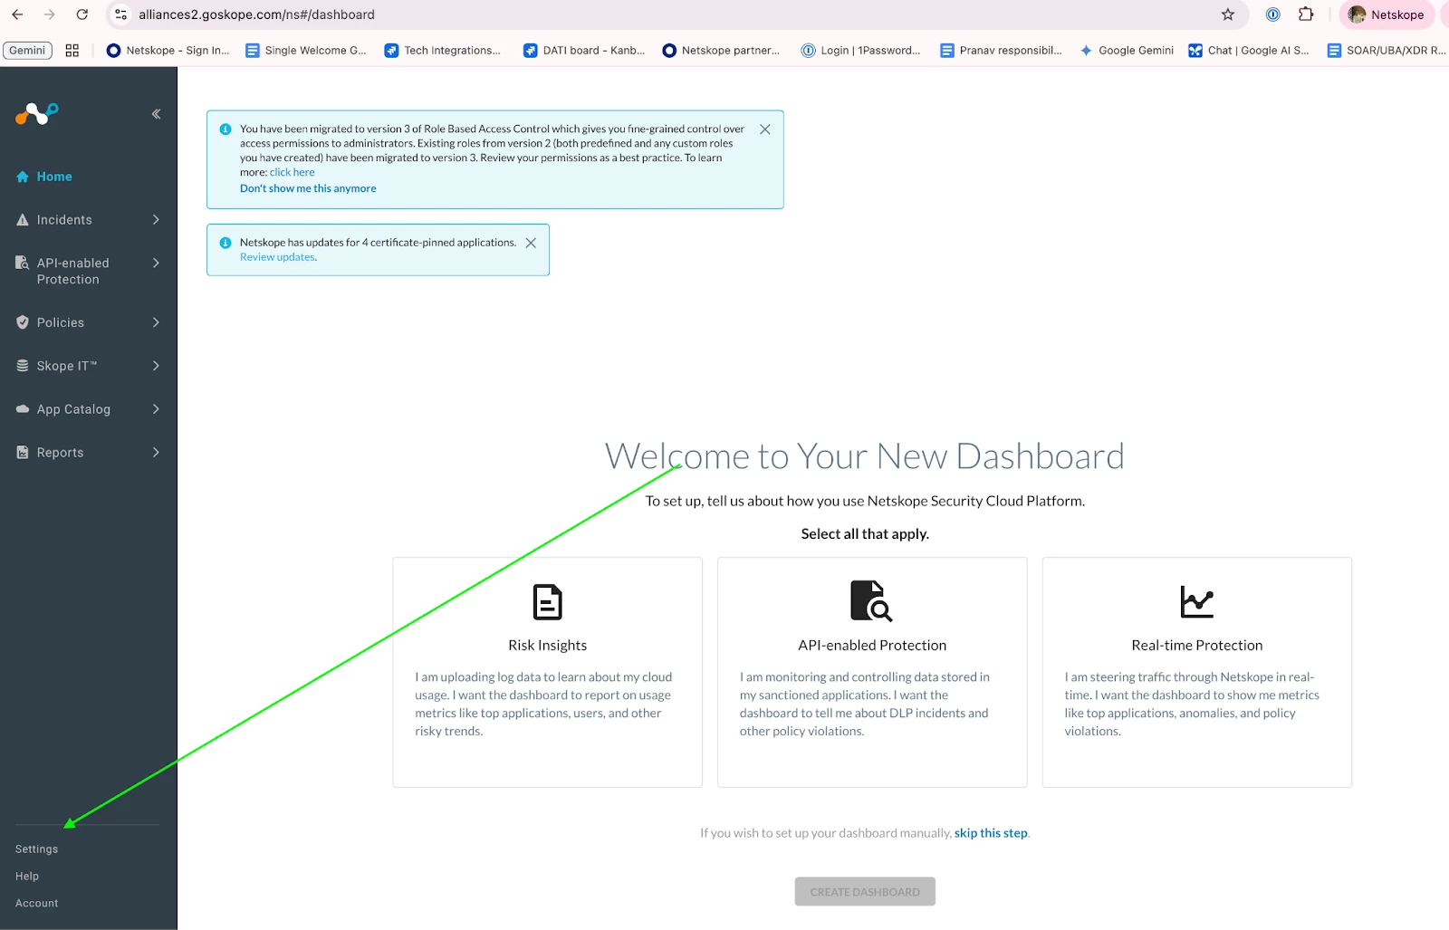This screenshot has height=930, width=1449.
Task: Select the Risk Insights card
Action: 547,672
